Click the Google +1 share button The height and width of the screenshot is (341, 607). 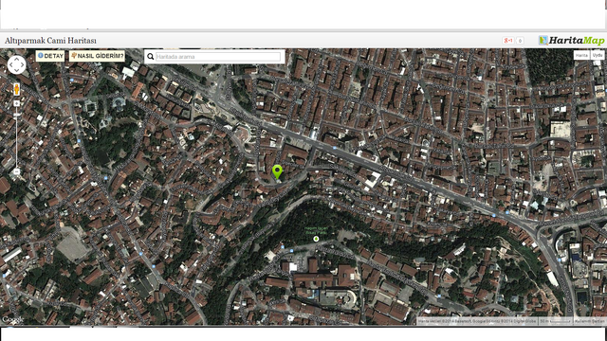point(508,40)
